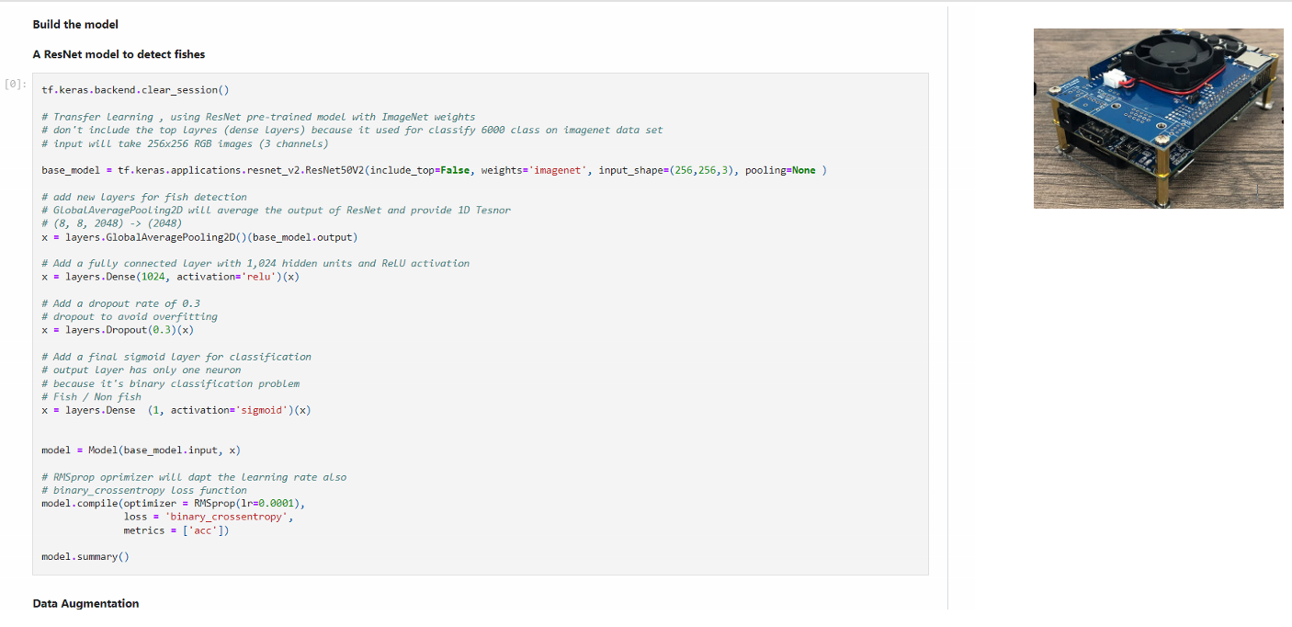
Task: Click the model.summary() line
Action: [x=85, y=557]
